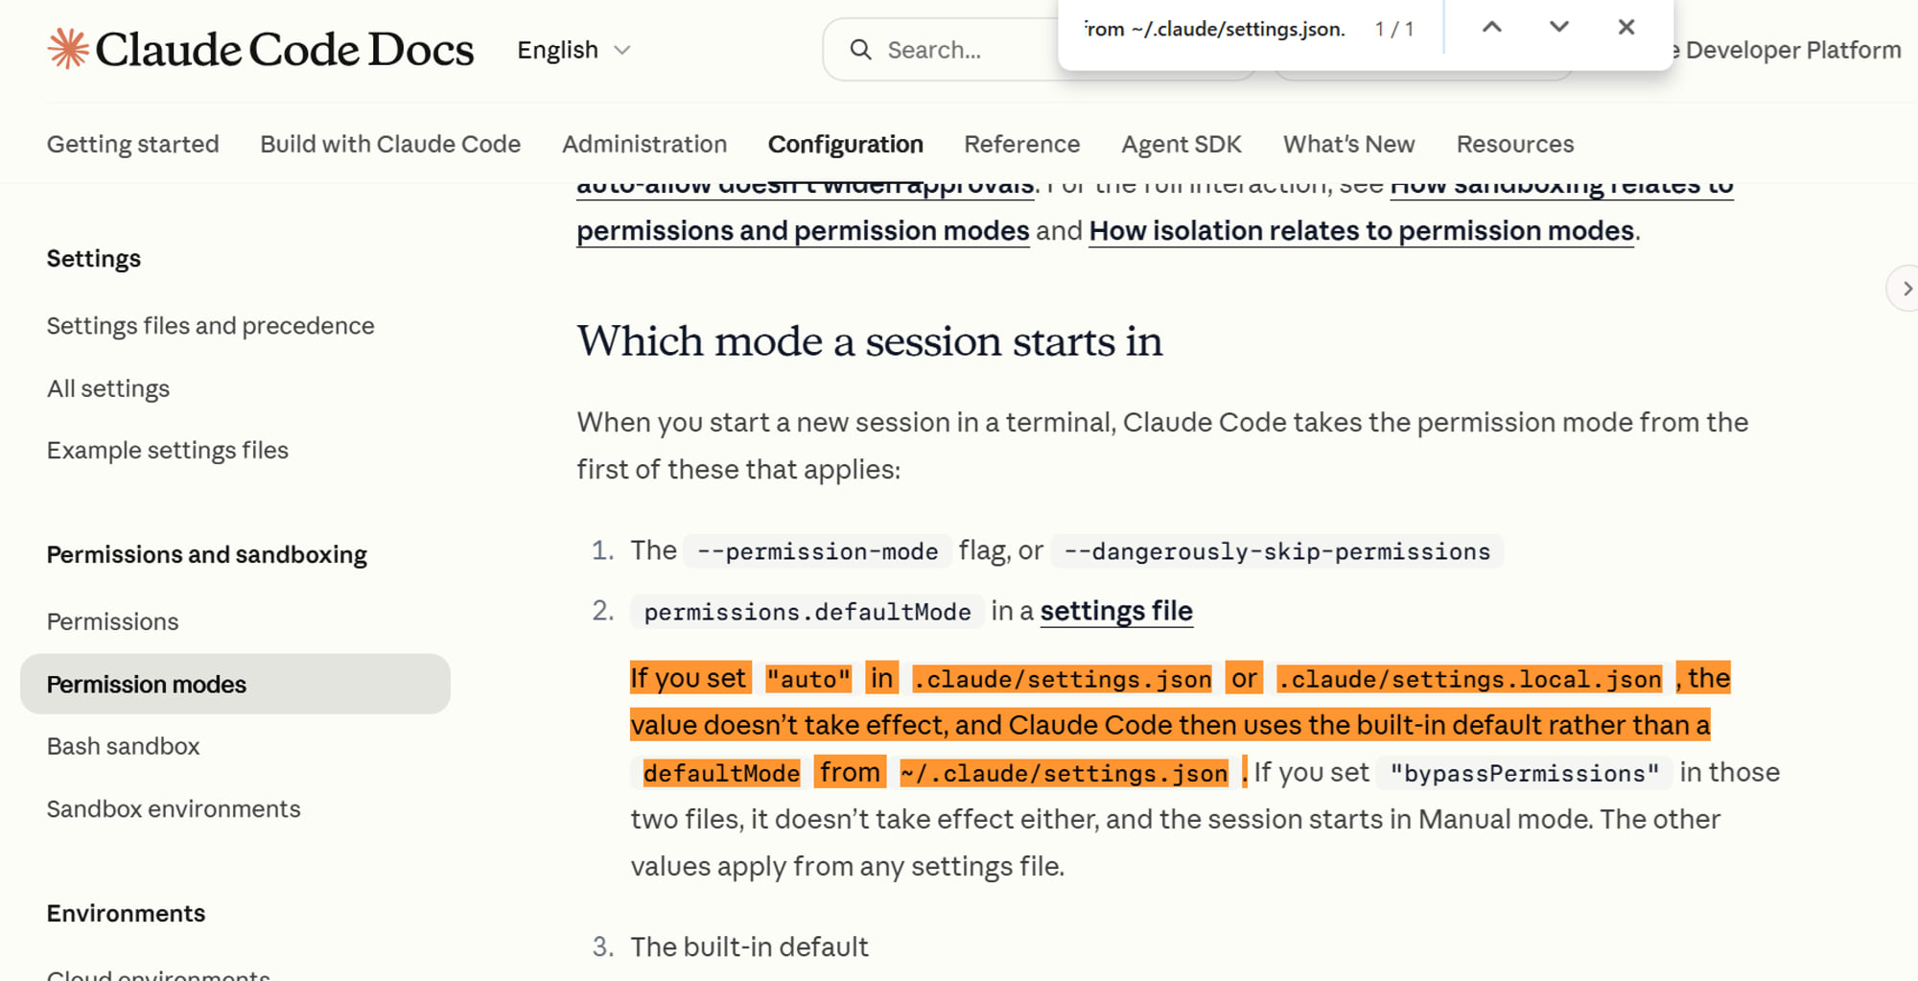
Task: Click the search magnifier icon
Action: click(860, 50)
